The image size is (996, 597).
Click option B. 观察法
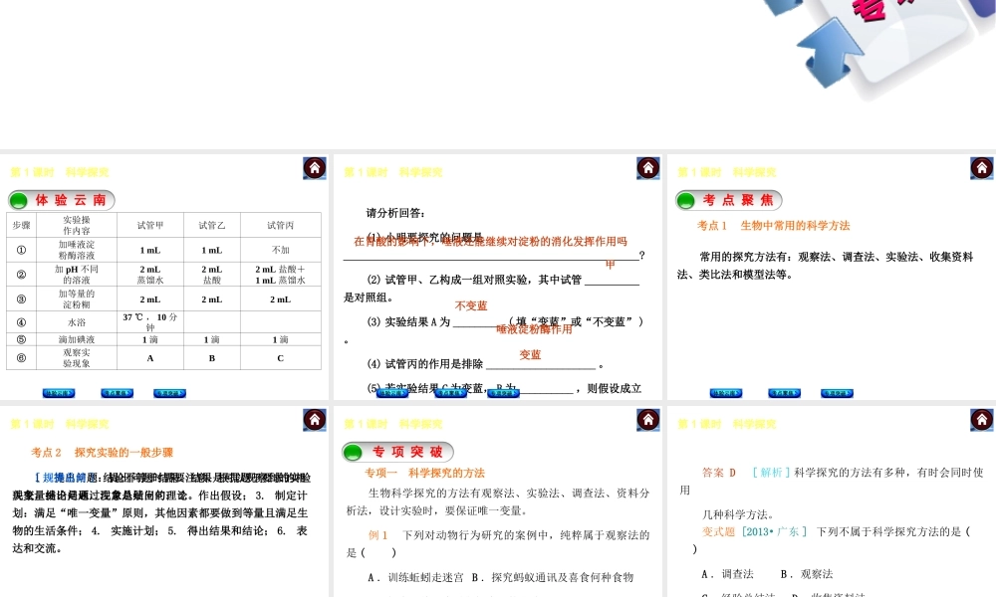point(807,574)
